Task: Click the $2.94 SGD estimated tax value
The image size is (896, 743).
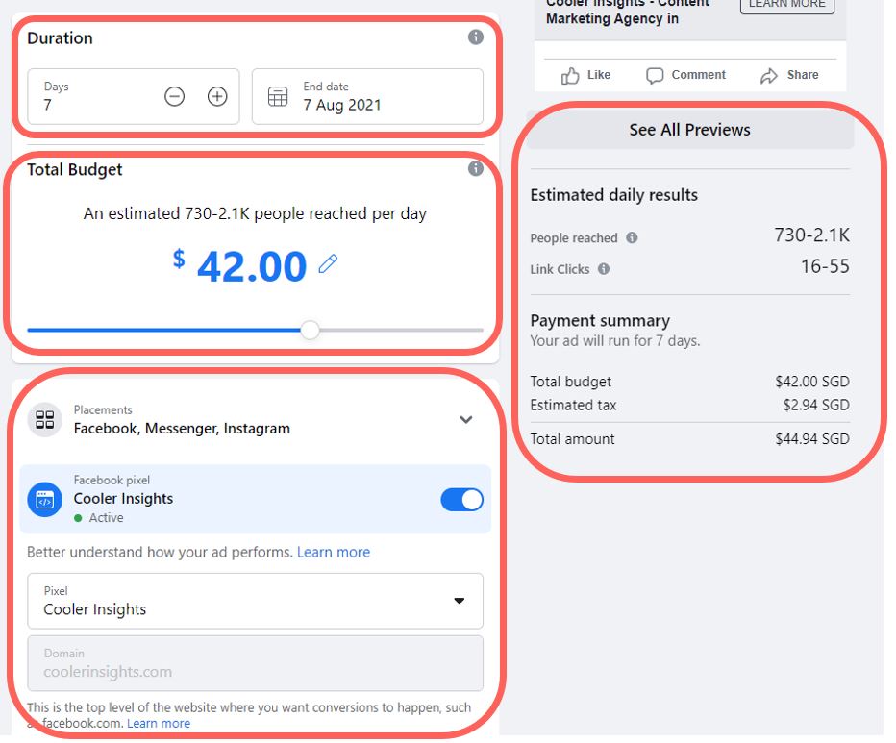Action: point(816,405)
